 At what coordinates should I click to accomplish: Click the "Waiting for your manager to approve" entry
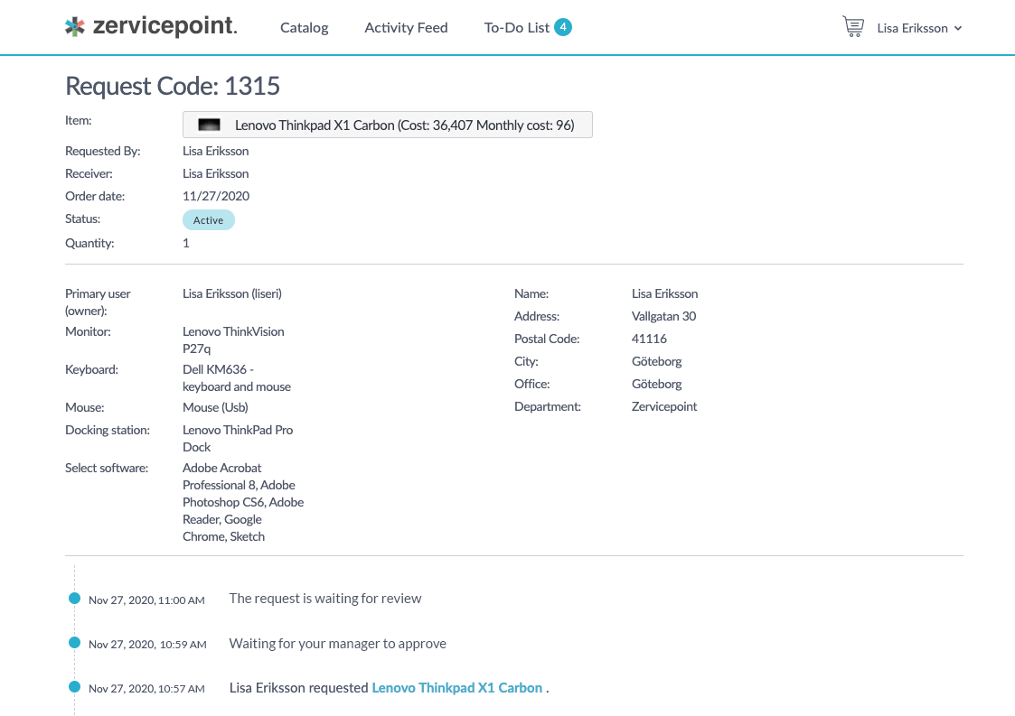pos(337,644)
